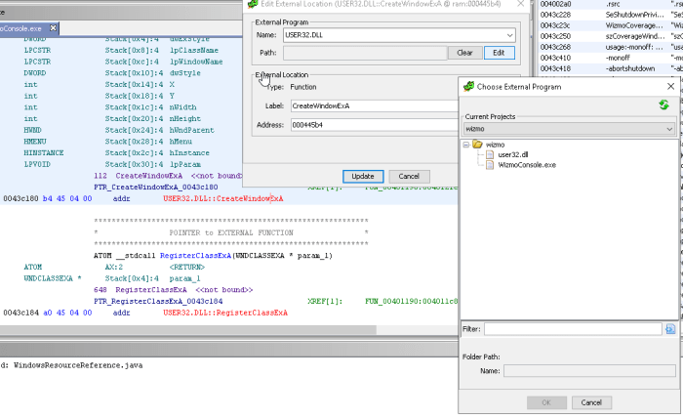Click the 004002a0 .rsrc row
The width and height of the screenshot is (683, 419).
click(x=611, y=4)
